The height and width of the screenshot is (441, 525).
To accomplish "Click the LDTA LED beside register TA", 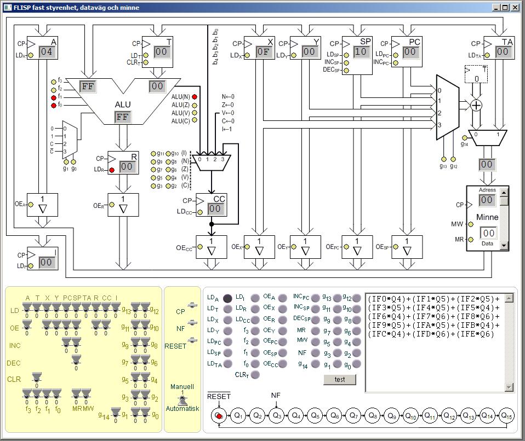I will coord(487,55).
